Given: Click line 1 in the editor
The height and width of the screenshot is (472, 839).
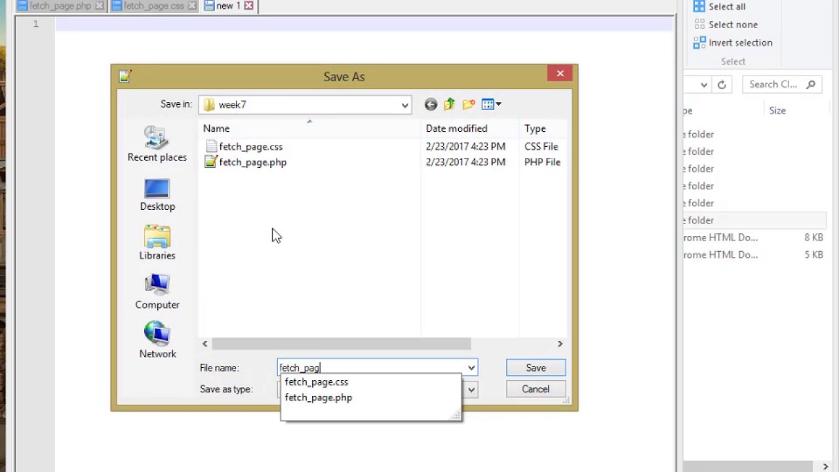Looking at the screenshot, I should [364, 24].
